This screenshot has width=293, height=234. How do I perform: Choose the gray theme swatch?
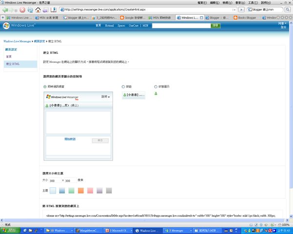pyautogui.click(x=109, y=191)
